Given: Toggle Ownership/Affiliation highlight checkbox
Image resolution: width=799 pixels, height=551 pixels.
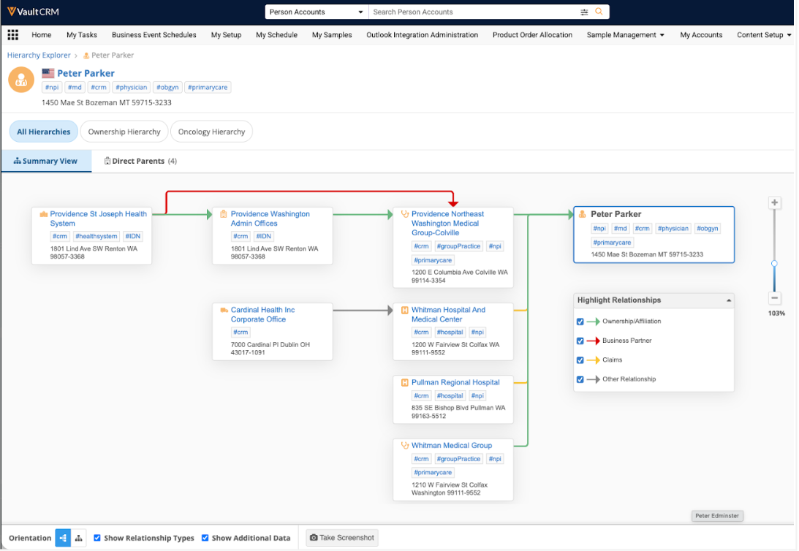Looking at the screenshot, I should coord(580,322).
